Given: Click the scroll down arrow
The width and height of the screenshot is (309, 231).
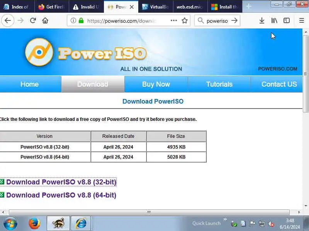Looking at the screenshot, I should [x=306, y=206].
